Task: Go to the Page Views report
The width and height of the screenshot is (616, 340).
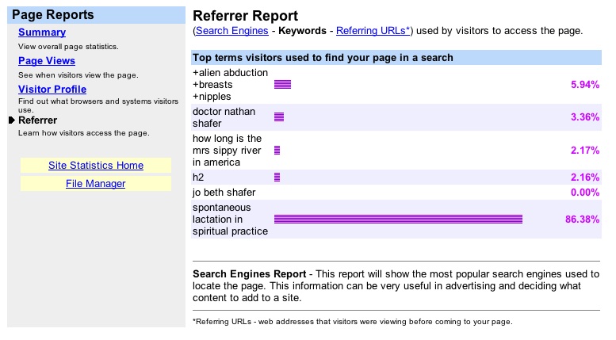Action: tap(47, 61)
